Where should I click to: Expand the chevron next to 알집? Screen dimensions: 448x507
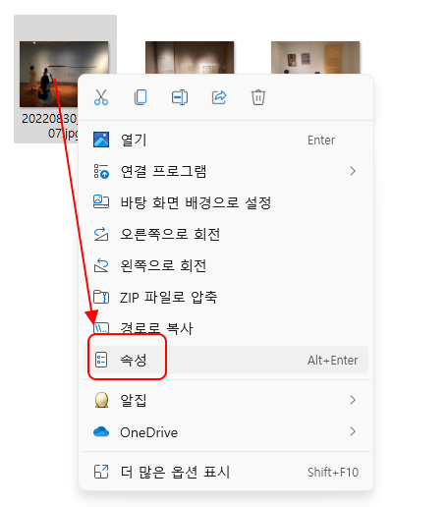353,400
